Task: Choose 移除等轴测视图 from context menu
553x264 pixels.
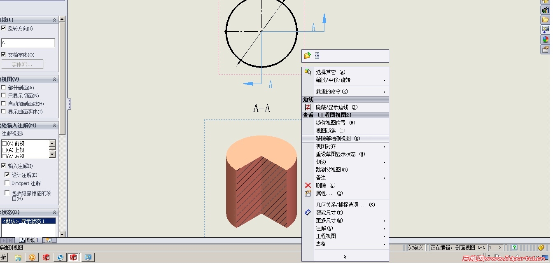Action: pos(345,138)
